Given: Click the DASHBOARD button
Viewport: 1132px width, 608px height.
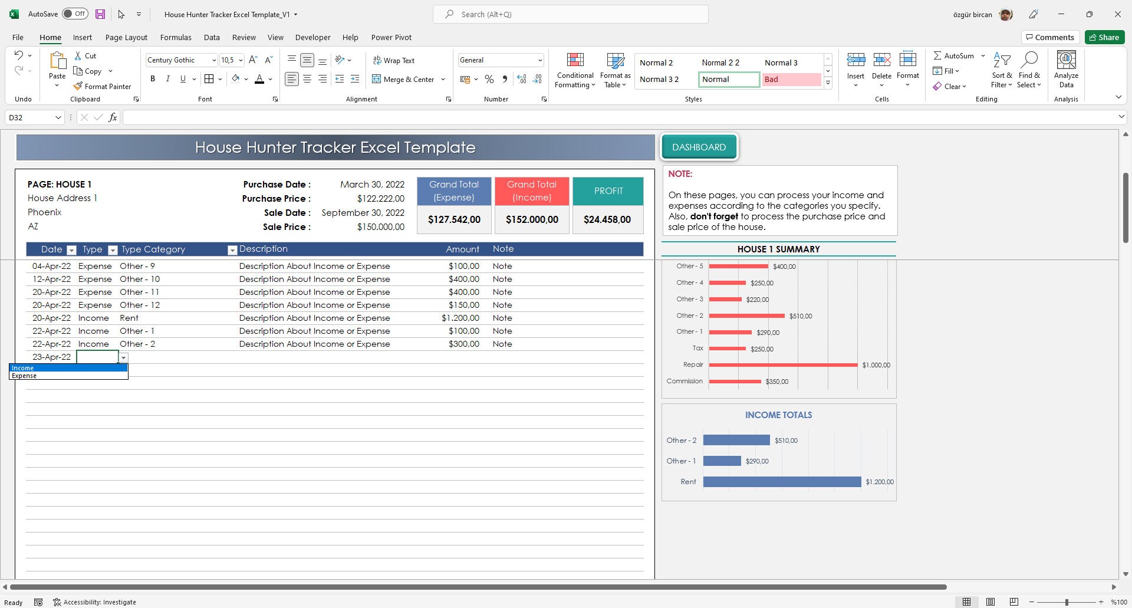Looking at the screenshot, I should [699, 147].
